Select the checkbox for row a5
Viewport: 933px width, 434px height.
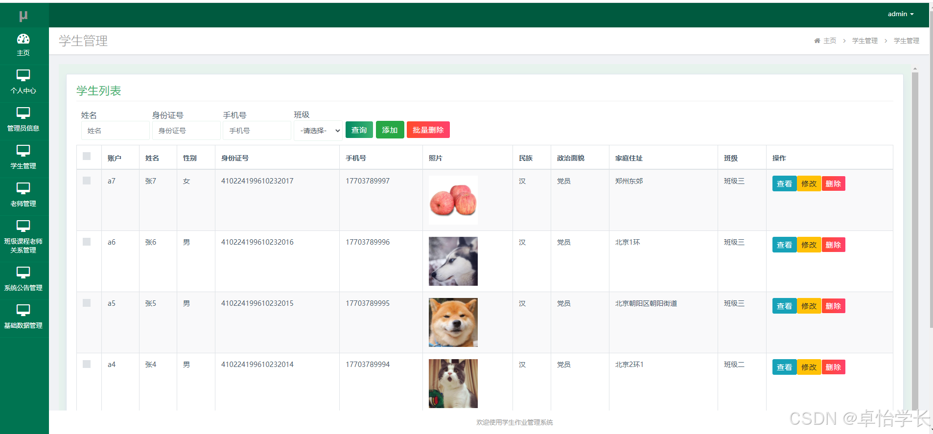pyautogui.click(x=87, y=303)
